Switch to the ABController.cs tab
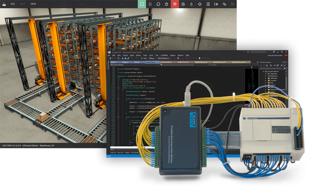The width and height of the screenshot is (309, 186). [169, 62]
